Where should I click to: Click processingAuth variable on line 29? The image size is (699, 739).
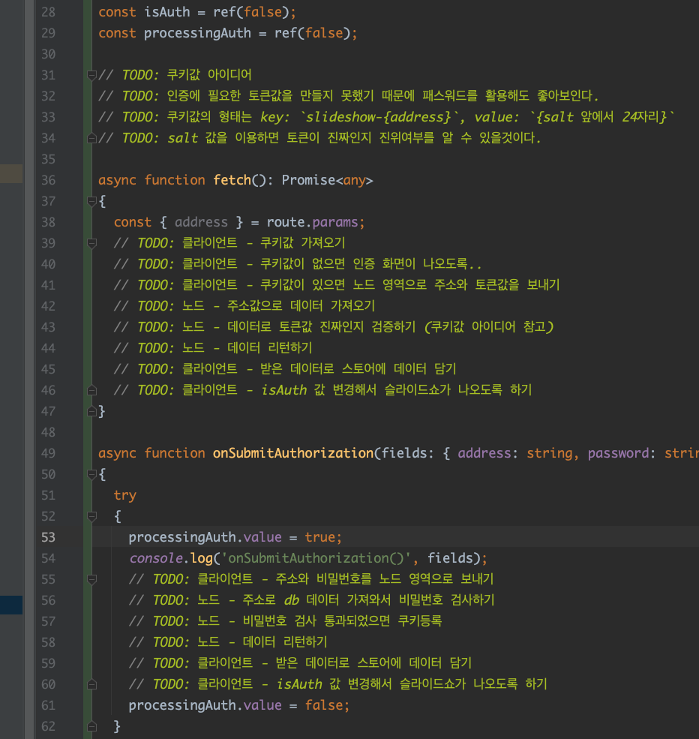[197, 33]
